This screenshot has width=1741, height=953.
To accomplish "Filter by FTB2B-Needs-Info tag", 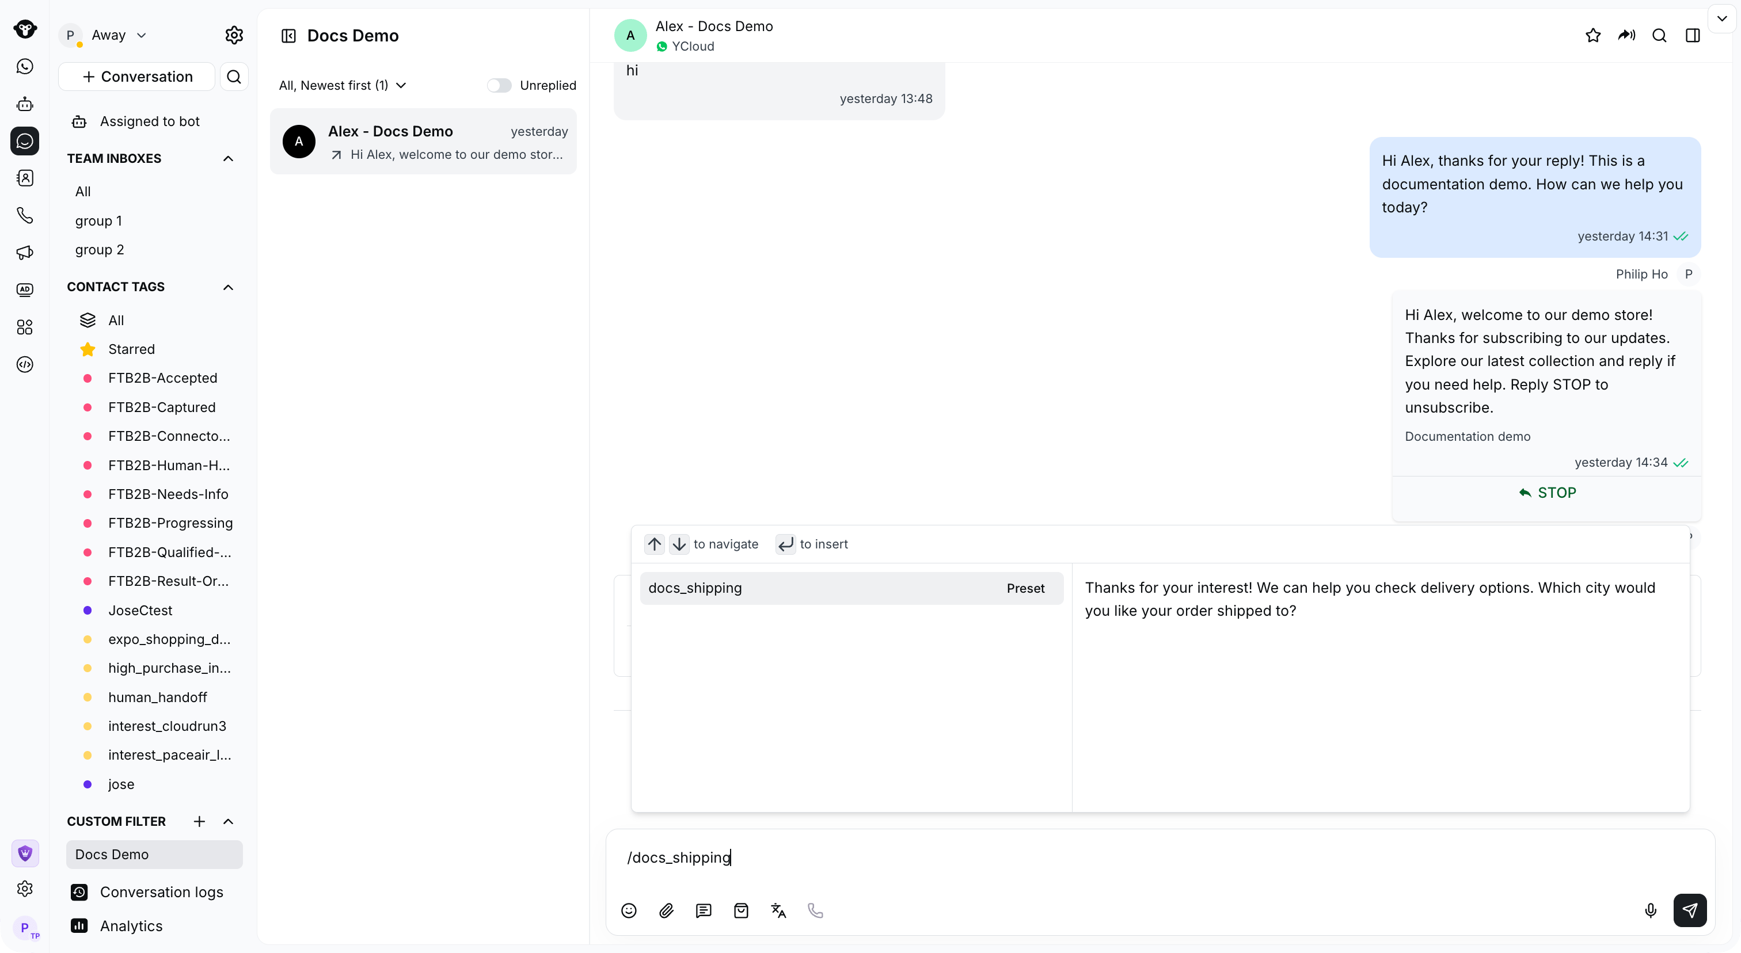I will tap(168, 494).
